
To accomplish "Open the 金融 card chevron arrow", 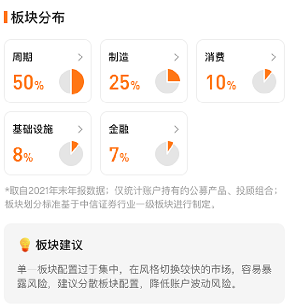I will pyautogui.click(x=177, y=129).
